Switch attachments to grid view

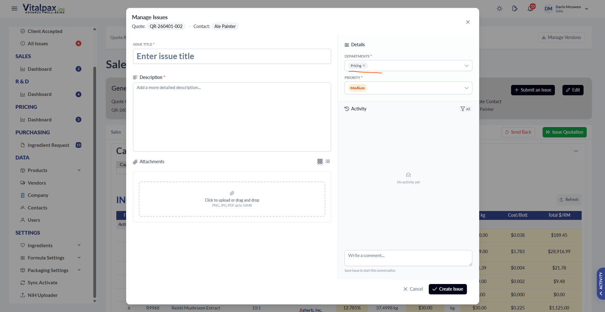pos(320,161)
